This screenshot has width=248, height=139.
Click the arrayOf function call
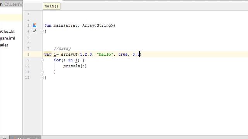69,54
